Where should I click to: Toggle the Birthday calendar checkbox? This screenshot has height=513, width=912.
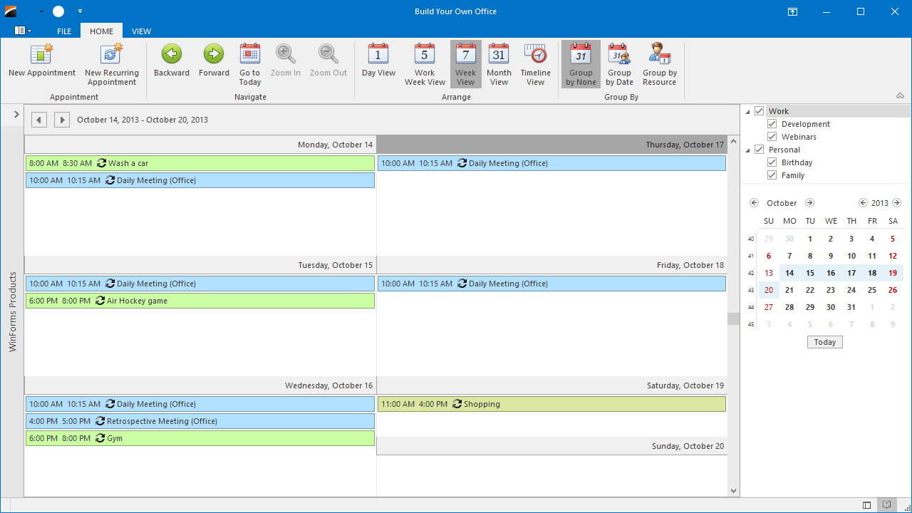tap(772, 162)
